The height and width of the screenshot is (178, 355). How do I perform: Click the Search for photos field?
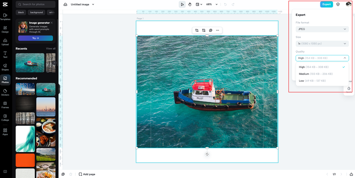[x=35, y=4]
